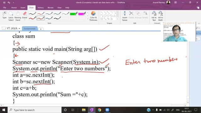Screen dimensions: 201x113
Task: Click the Insert Space tool
Action: tap(125, 16)
